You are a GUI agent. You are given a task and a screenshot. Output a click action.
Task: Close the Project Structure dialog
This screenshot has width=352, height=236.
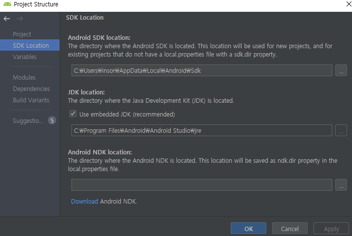click(x=342, y=4)
